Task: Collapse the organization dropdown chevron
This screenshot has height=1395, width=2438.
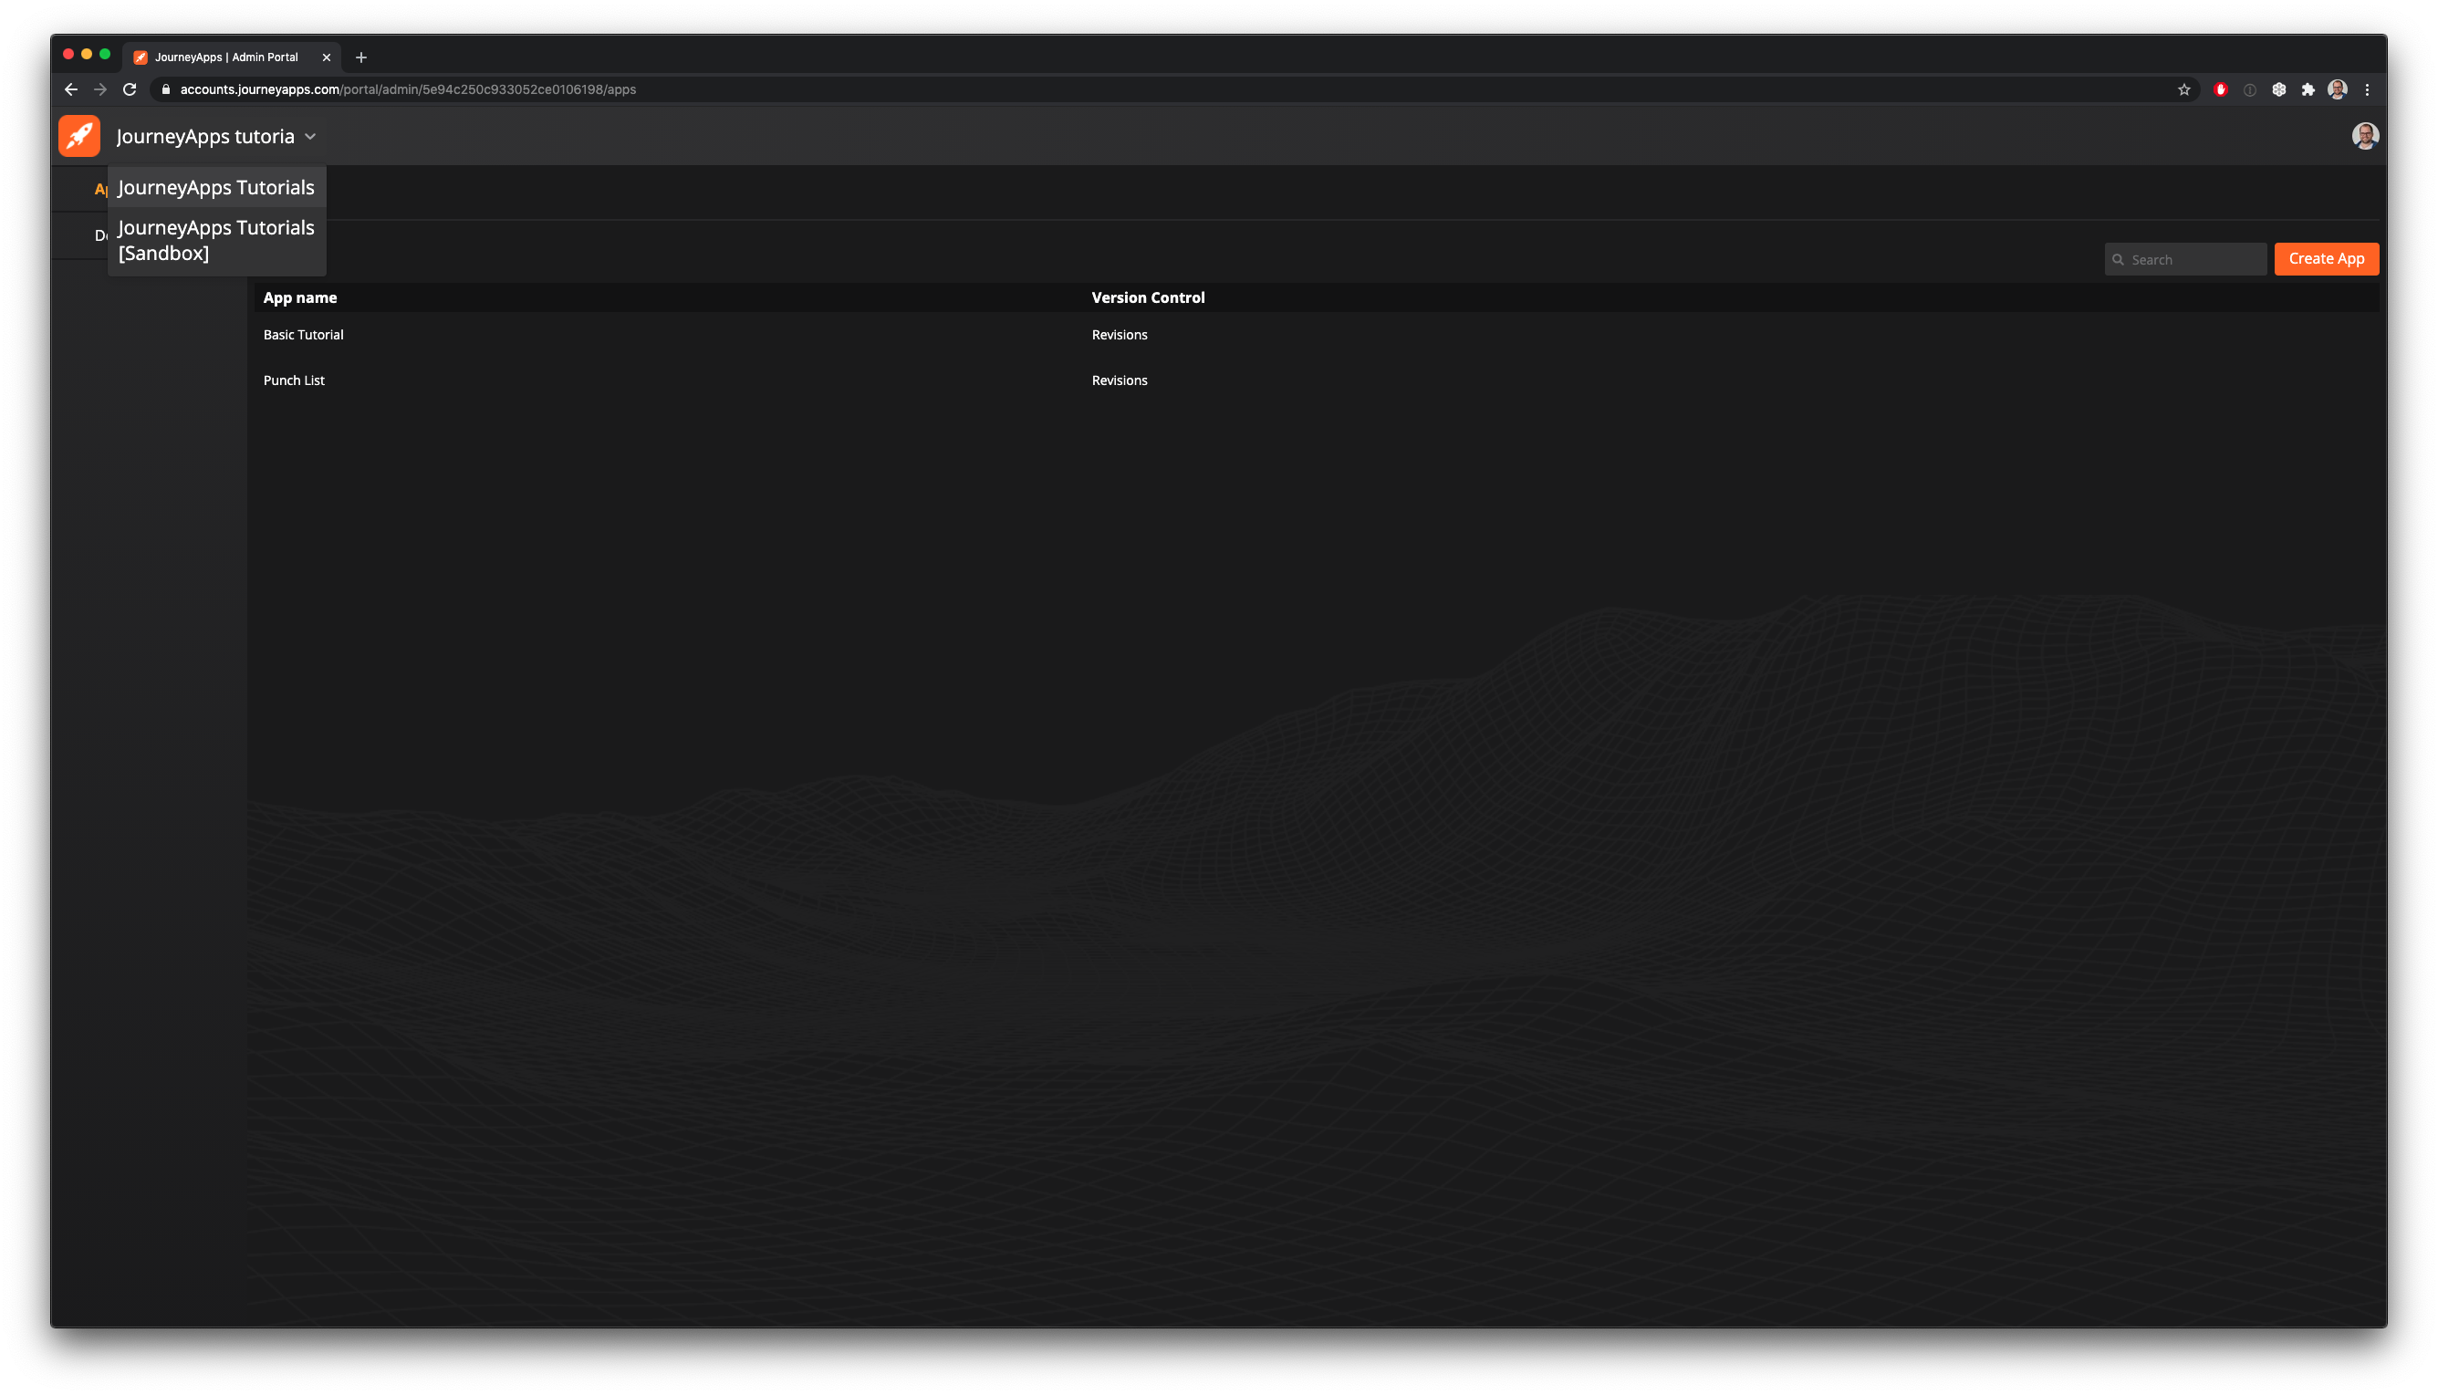Action: pos(310,137)
